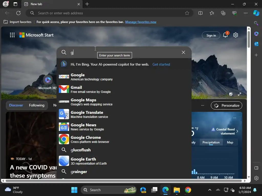Click the Sign in button
262x196 pixels.
(211, 35)
